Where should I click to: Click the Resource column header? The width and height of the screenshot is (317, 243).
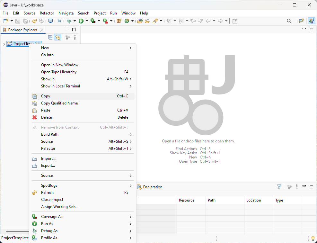(x=187, y=200)
